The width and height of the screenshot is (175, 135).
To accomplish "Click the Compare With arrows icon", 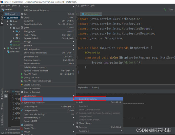I will pyautogui.click(x=22, y=110).
